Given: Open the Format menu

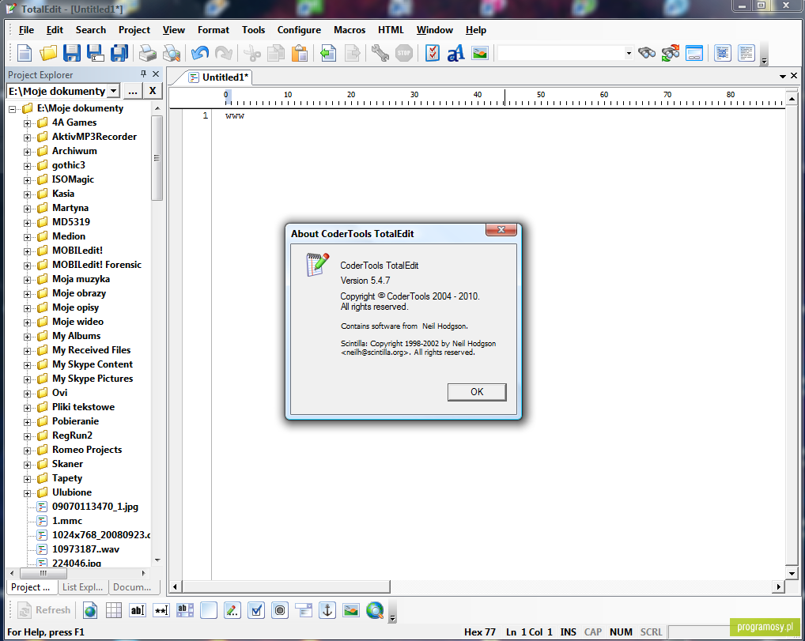Looking at the screenshot, I should pos(214,30).
